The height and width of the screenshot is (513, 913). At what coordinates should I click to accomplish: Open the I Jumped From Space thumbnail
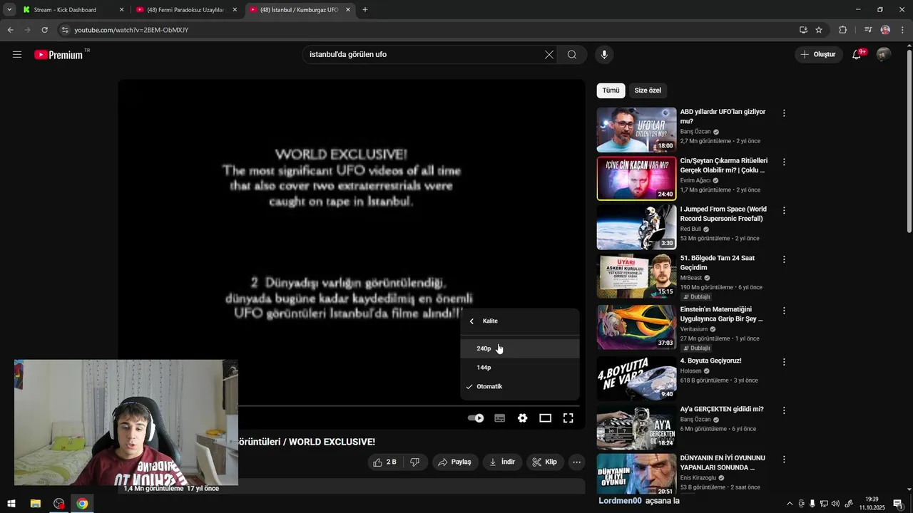(636, 227)
